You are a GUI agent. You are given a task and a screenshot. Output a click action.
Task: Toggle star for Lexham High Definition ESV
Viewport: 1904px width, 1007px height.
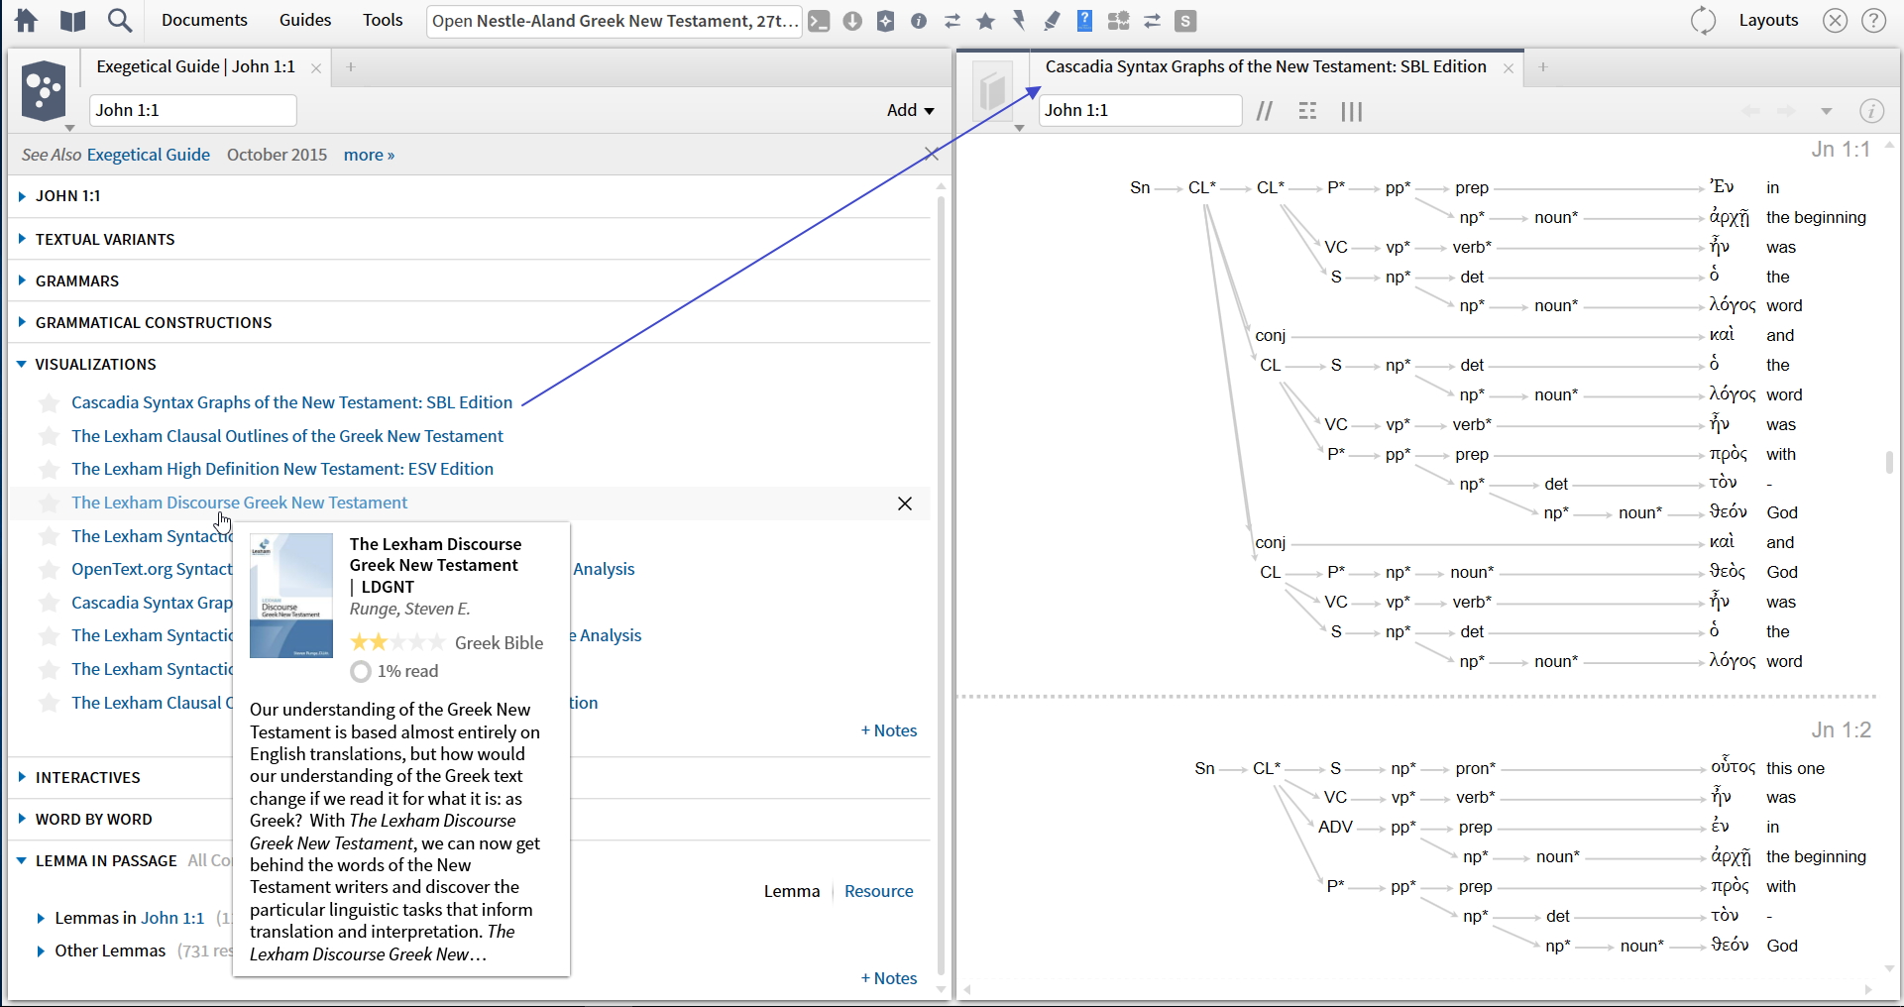pyautogui.click(x=49, y=469)
